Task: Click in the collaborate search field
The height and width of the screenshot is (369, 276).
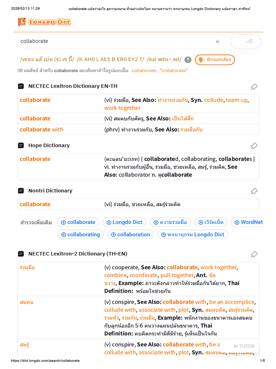Action: pos(115,41)
